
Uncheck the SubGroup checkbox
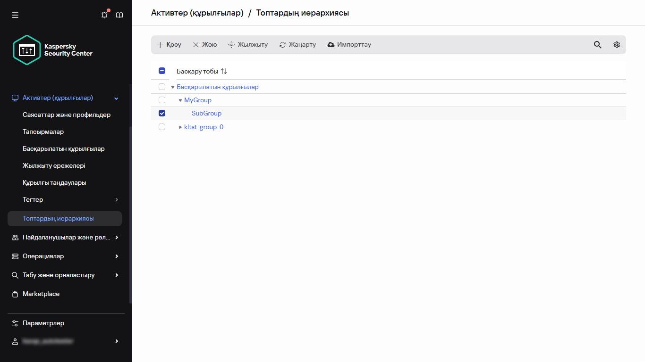point(162,113)
